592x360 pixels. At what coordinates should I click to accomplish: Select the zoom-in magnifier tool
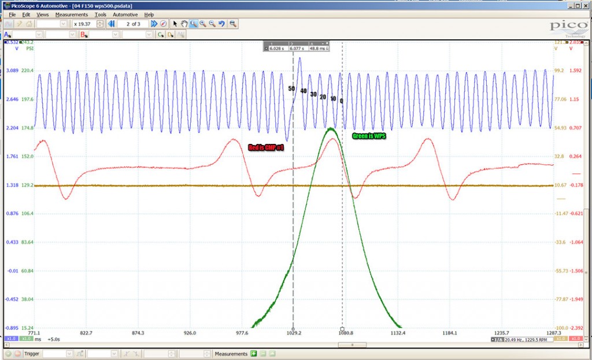(203, 24)
